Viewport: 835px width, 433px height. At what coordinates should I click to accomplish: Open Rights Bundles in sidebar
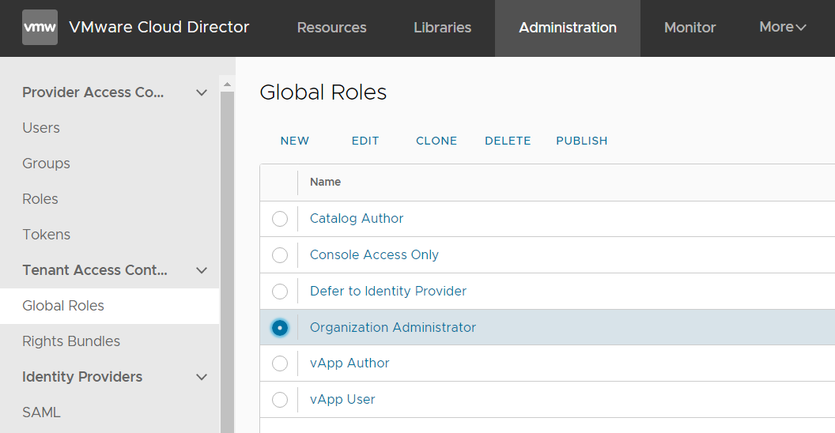click(x=71, y=341)
